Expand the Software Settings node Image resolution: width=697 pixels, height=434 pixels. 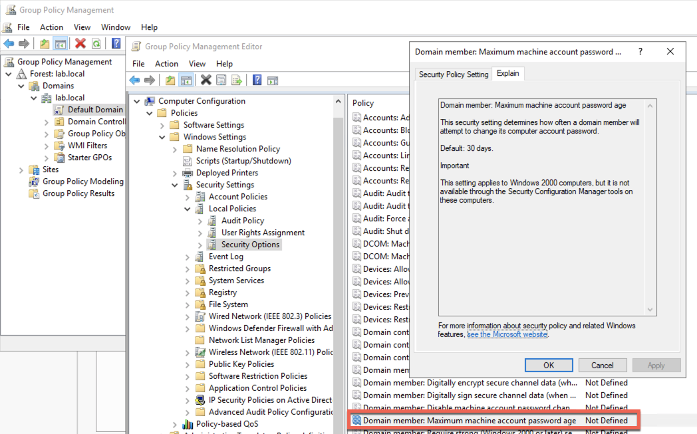pos(162,125)
